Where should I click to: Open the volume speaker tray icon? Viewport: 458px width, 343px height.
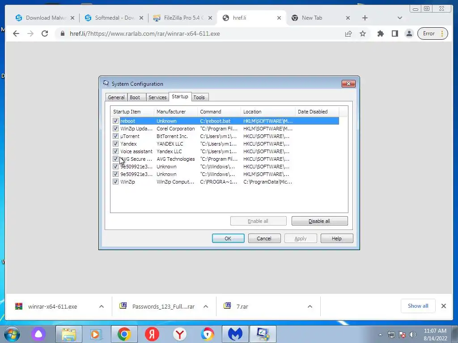[x=413, y=335]
